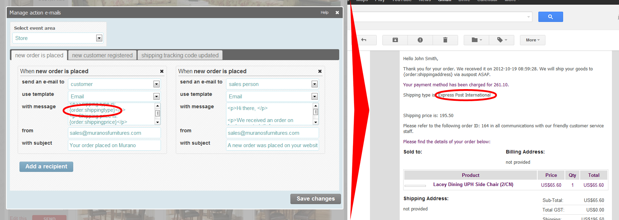The width and height of the screenshot is (619, 220).
Task: Click the back to inbox arrow
Action: click(x=364, y=40)
